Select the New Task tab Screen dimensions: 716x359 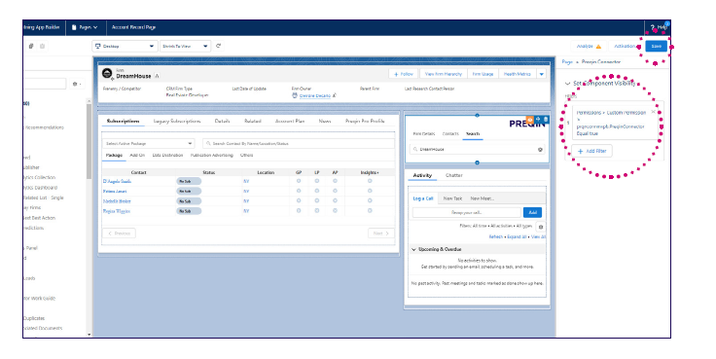pos(452,198)
